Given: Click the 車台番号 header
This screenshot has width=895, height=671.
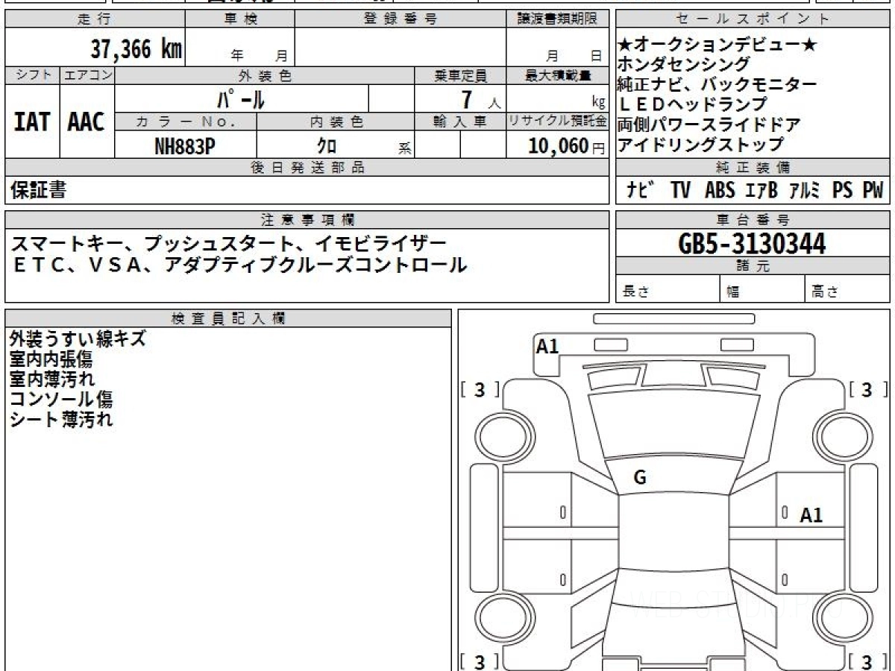Looking at the screenshot, I should point(753,220).
